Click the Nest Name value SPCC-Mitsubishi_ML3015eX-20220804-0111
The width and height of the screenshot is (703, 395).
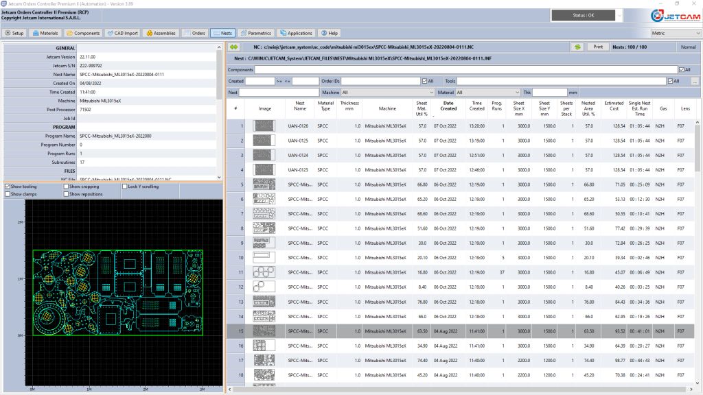tap(122, 74)
